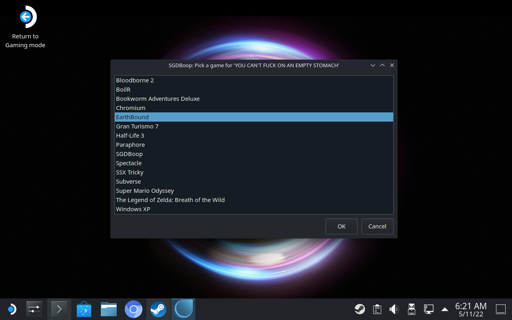512x320 pixels.
Task: Click the Steam tray icon
Action: point(360,309)
